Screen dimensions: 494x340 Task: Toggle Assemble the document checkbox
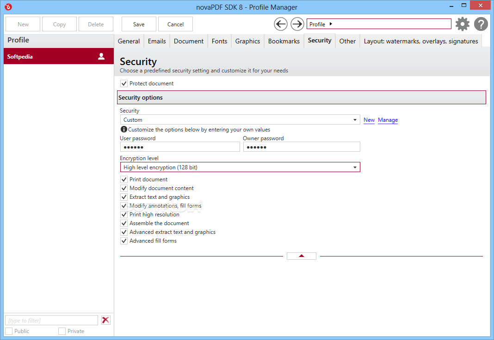point(124,223)
